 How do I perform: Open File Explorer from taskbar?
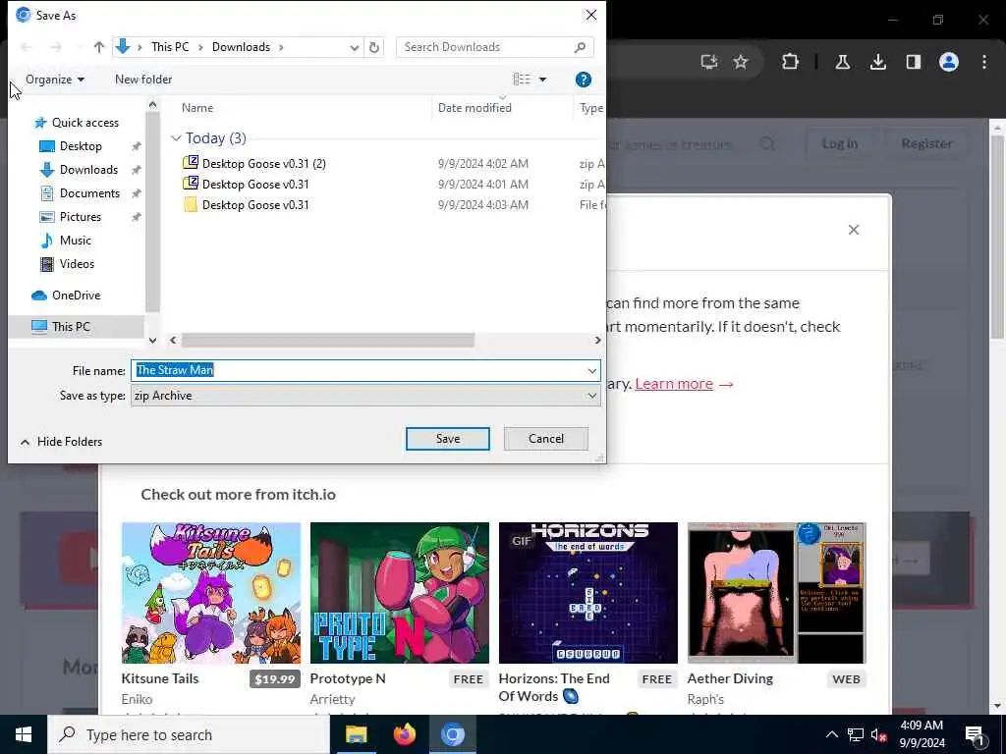click(x=356, y=734)
